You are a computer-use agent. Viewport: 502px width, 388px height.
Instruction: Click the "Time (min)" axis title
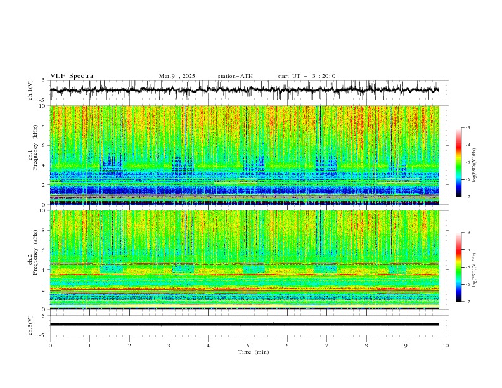(254, 352)
